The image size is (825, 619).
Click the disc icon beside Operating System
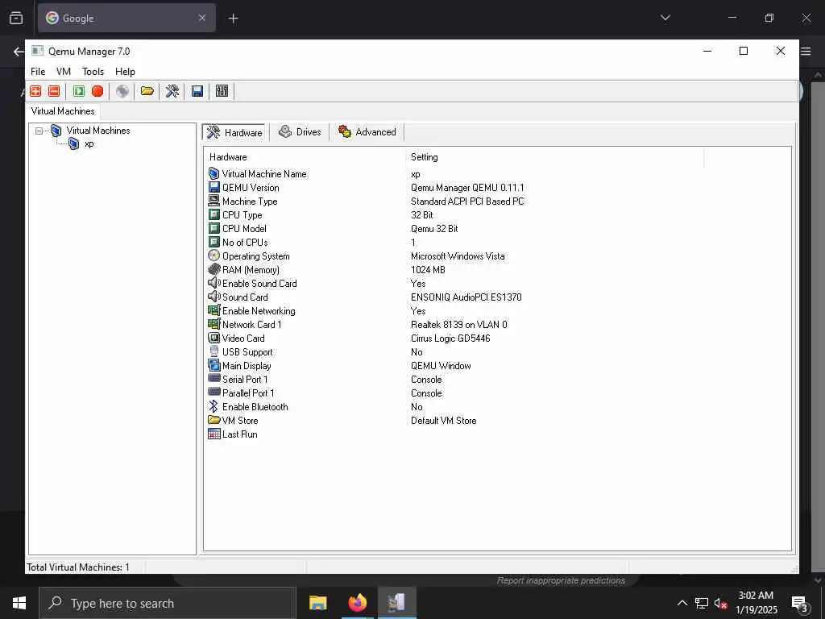(x=214, y=255)
